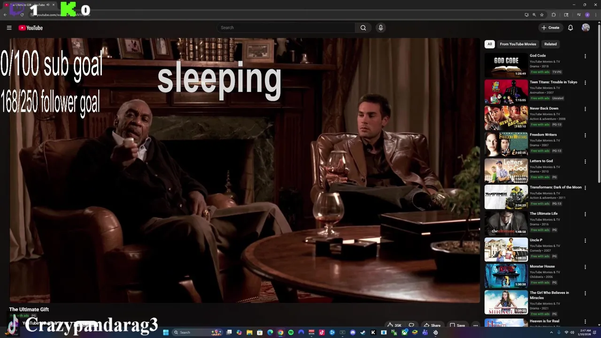The height and width of the screenshot is (338, 601).
Task: Open Chrome profile avatar in toolbar
Action: (x=587, y=15)
